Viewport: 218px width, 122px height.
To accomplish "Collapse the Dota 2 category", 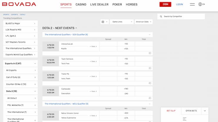I will tap(35, 91).
